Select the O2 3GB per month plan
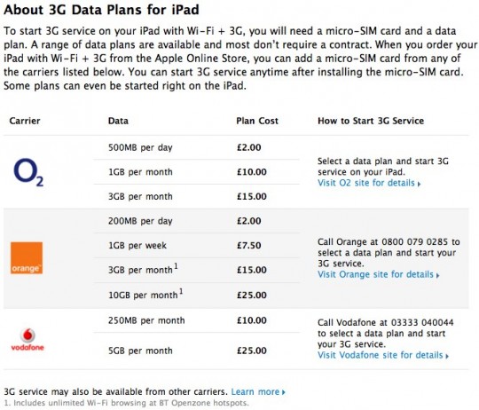 [196, 196]
